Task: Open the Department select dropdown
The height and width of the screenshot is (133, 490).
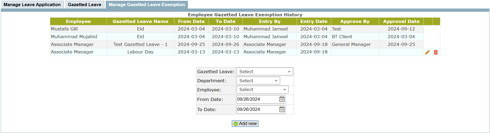Action: [258, 81]
